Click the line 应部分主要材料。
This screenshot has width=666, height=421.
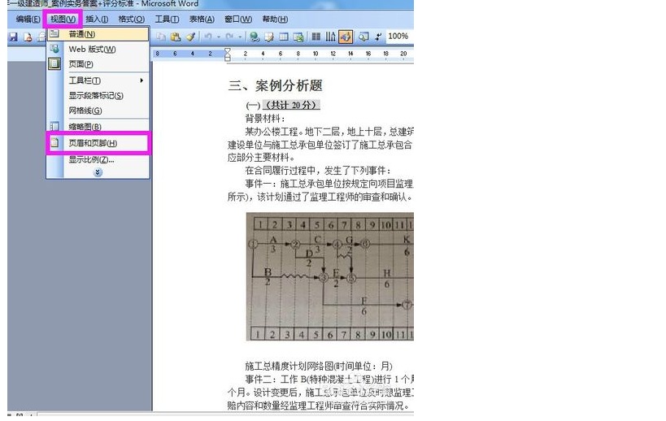(x=261, y=158)
